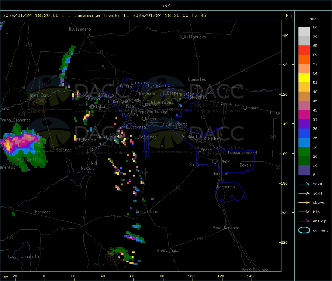Click the S_Pintada map label
The width and height of the screenshot is (332, 281).
click(98, 107)
